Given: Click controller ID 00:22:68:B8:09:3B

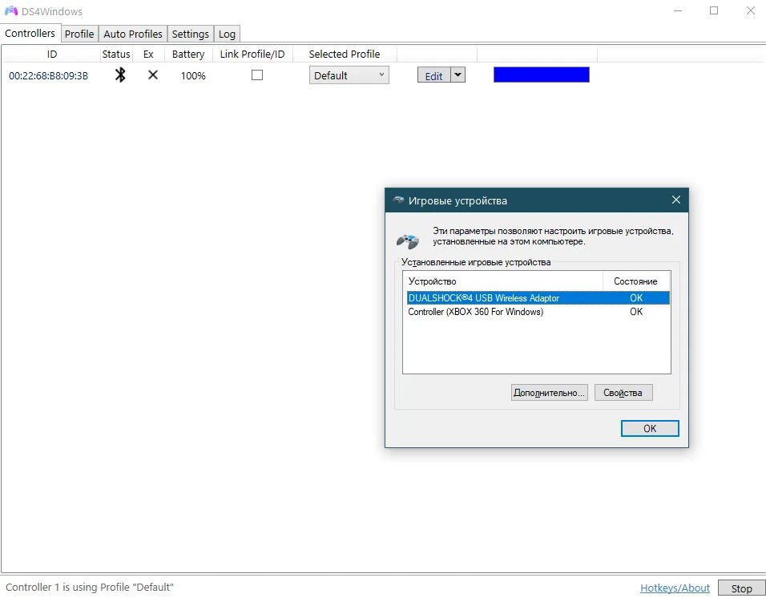Looking at the screenshot, I should [x=48, y=75].
